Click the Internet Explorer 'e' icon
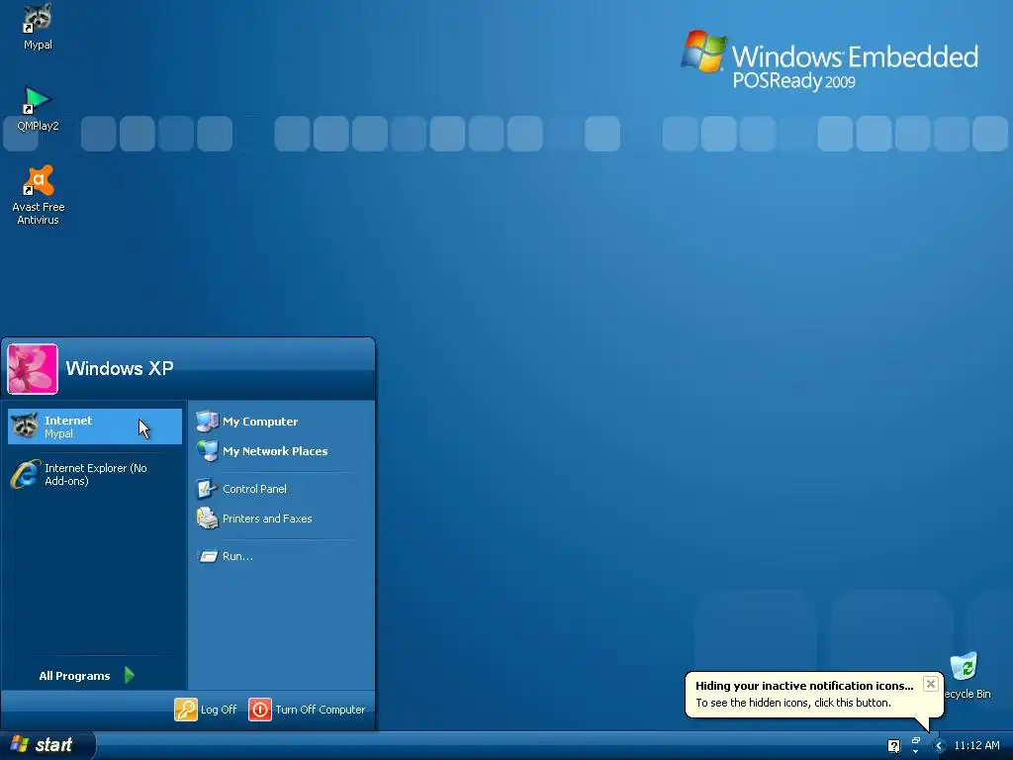1013x760 pixels. [x=25, y=474]
